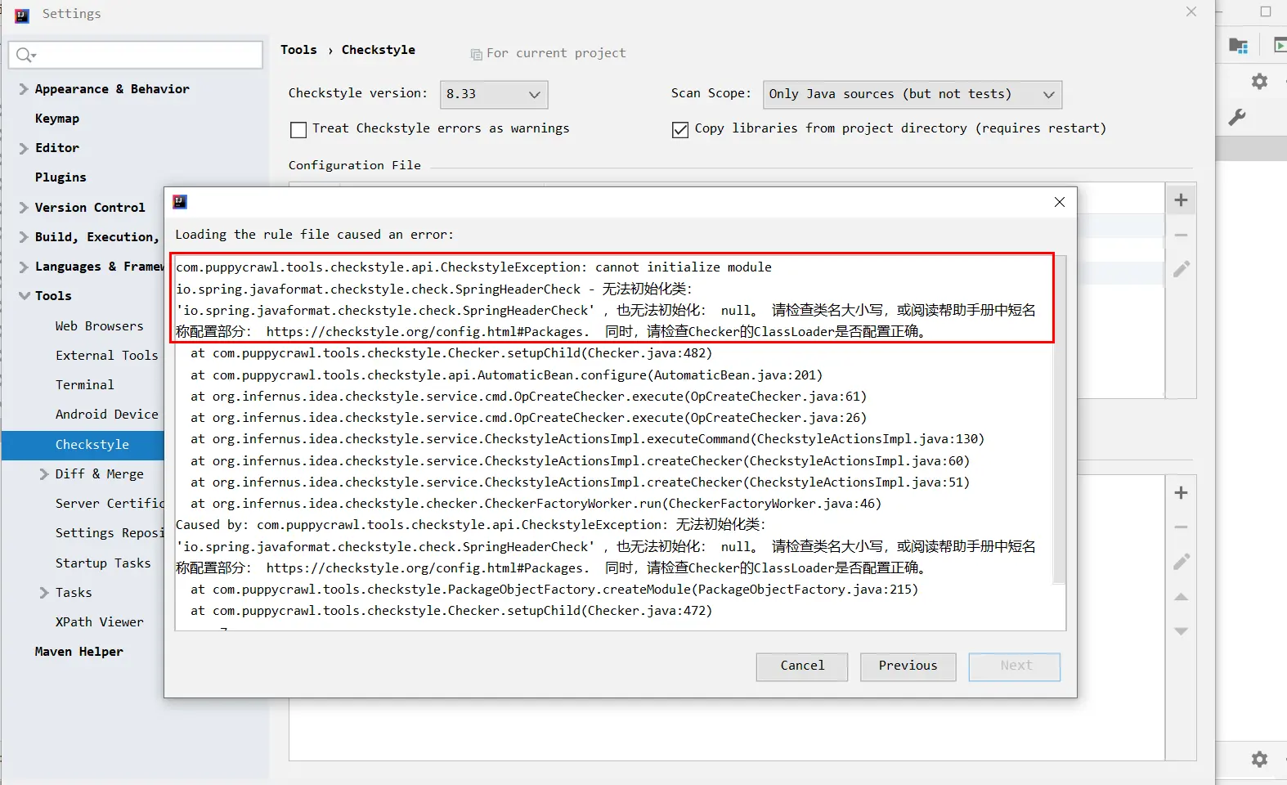Select External Tools settings
Image resolution: width=1287 pixels, height=785 pixels.
[106, 356]
